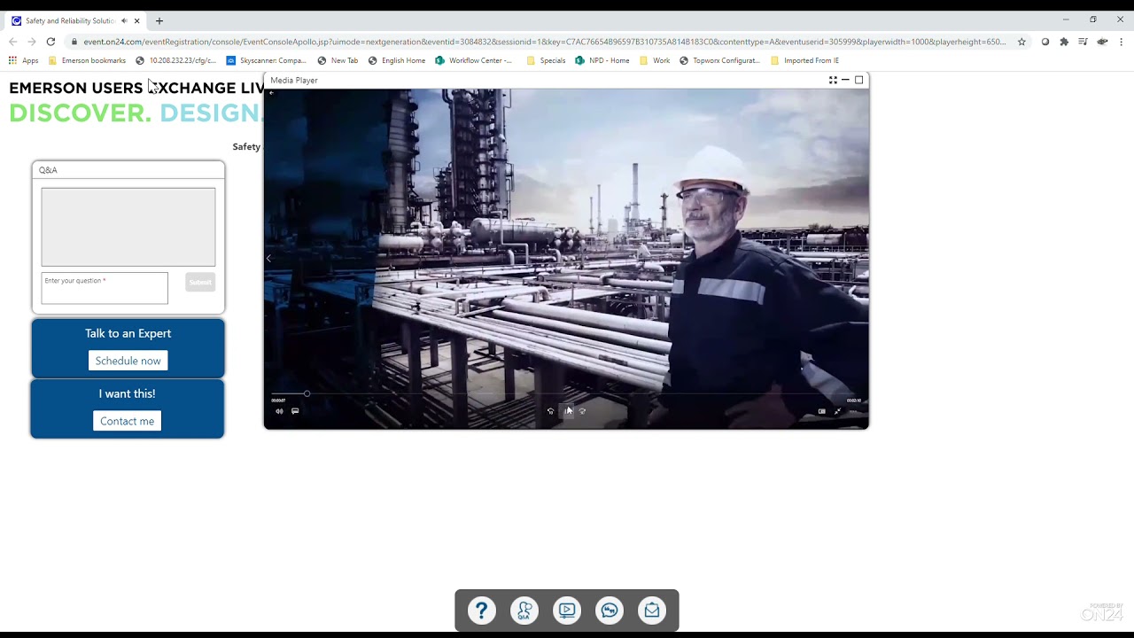This screenshot has width=1134, height=638.
Task: Minimize the Media Player panel
Action: pyautogui.click(x=845, y=80)
